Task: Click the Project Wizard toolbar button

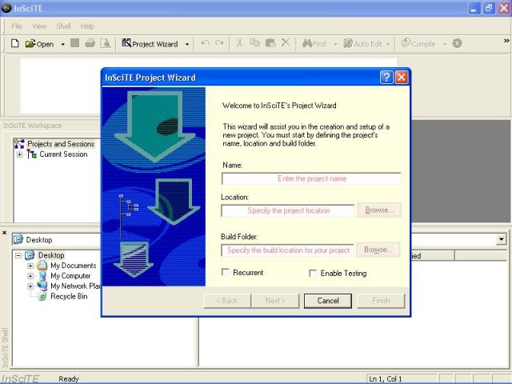Action: click(x=150, y=43)
